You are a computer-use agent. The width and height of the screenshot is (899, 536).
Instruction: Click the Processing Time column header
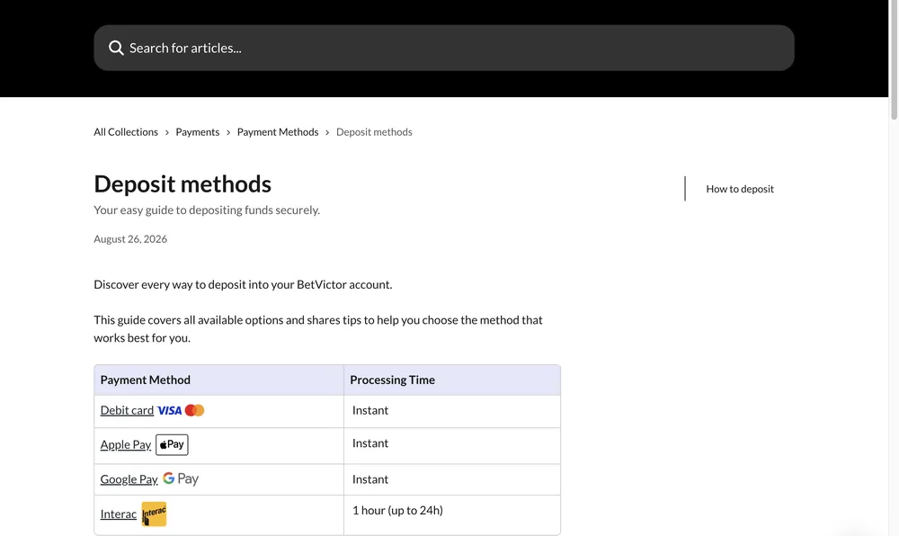point(452,380)
